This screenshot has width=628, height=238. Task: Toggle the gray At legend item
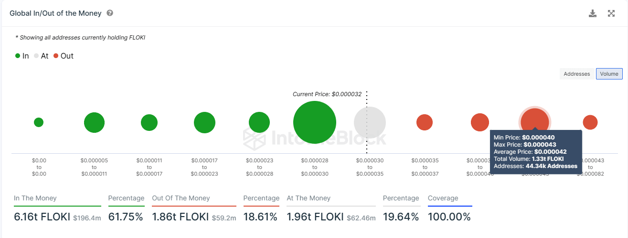pyautogui.click(x=41, y=56)
